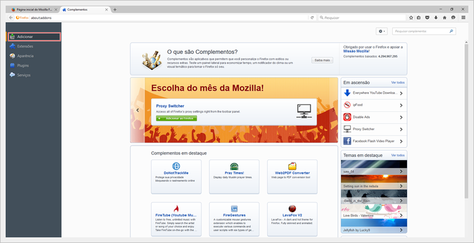Reload the page with the refresh icon
Screen dimensions: 474x243
[x=312, y=18]
